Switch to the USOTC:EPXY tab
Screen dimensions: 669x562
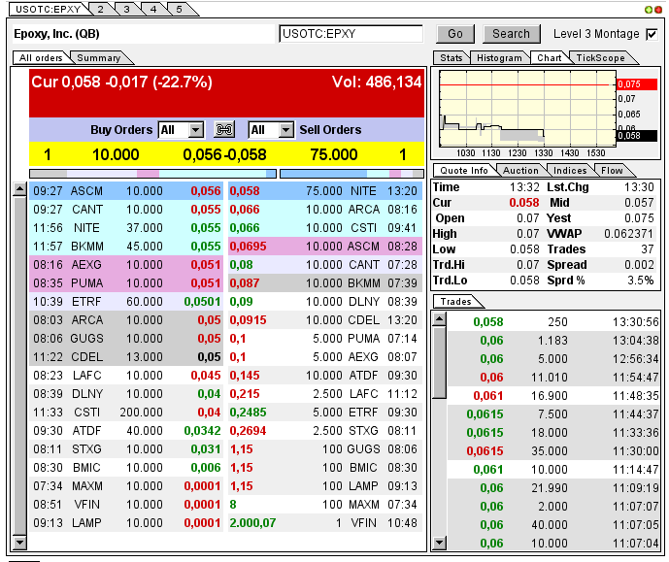pyautogui.click(x=48, y=10)
